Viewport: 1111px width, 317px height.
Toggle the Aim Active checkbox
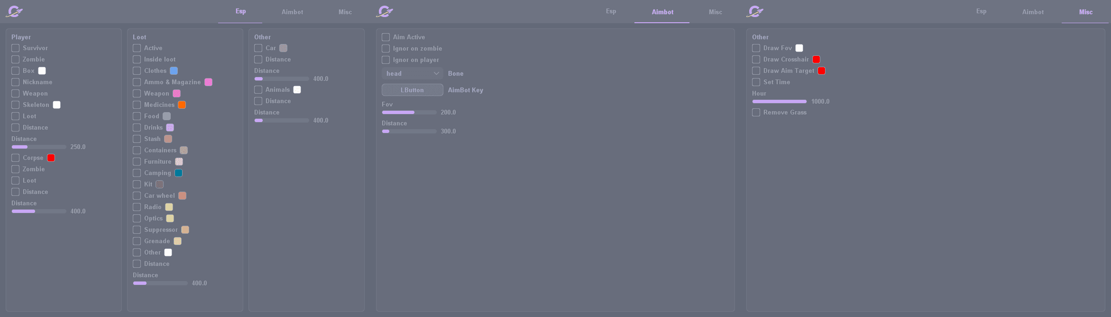(386, 37)
